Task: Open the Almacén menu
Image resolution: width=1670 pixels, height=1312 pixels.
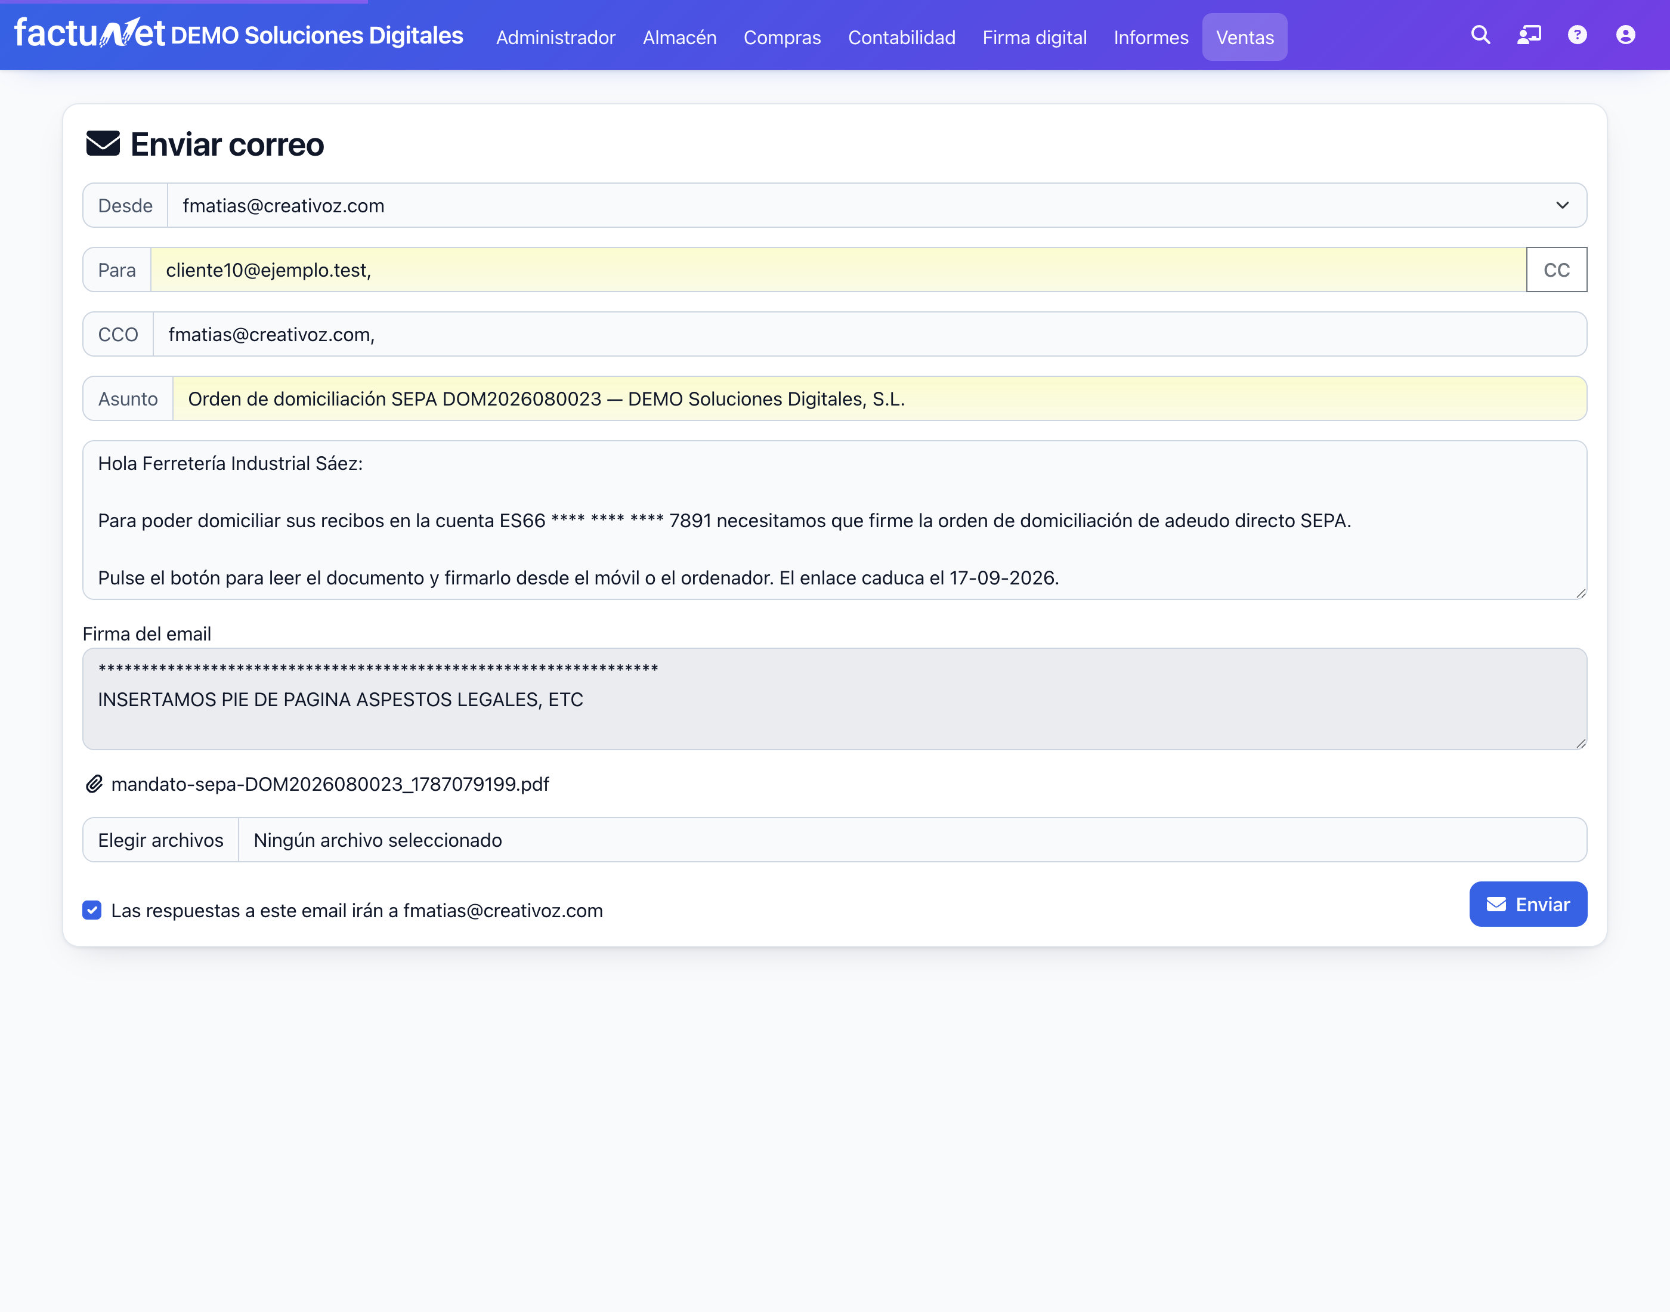Action: click(x=679, y=37)
